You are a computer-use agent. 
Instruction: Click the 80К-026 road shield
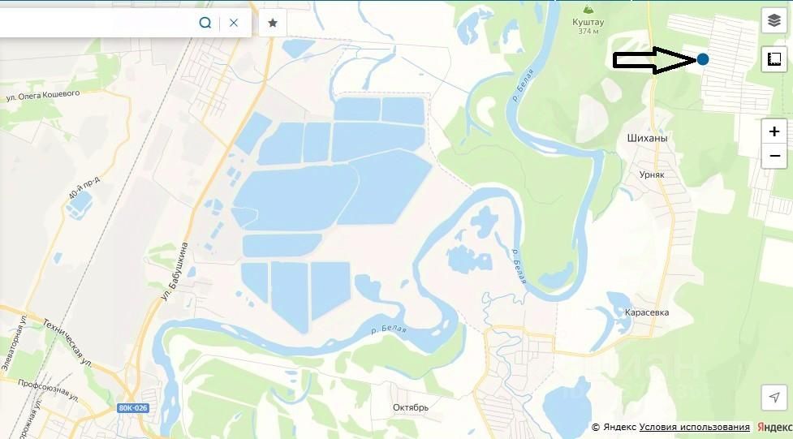pyautogui.click(x=132, y=407)
